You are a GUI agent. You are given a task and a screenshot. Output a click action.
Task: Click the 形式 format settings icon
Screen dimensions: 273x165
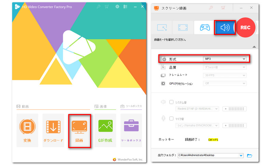pos(163,59)
